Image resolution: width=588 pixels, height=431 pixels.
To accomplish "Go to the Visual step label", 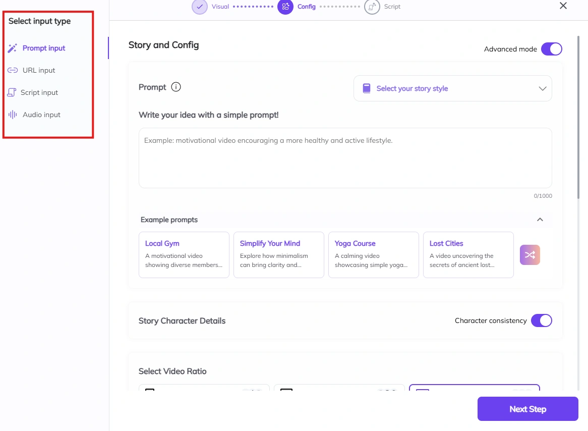I will [220, 7].
